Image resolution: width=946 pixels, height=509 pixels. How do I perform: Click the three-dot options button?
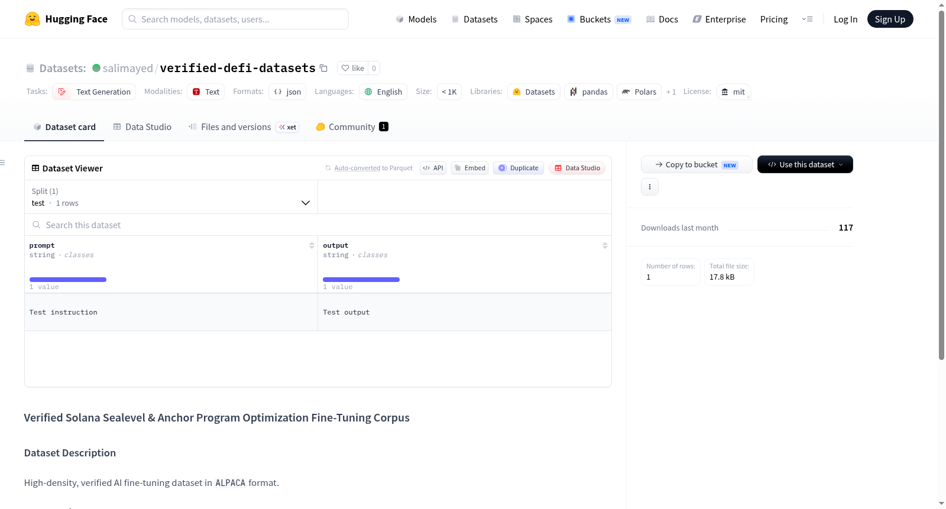click(650, 187)
